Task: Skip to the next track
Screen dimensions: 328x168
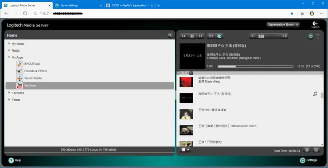Action: [201, 36]
